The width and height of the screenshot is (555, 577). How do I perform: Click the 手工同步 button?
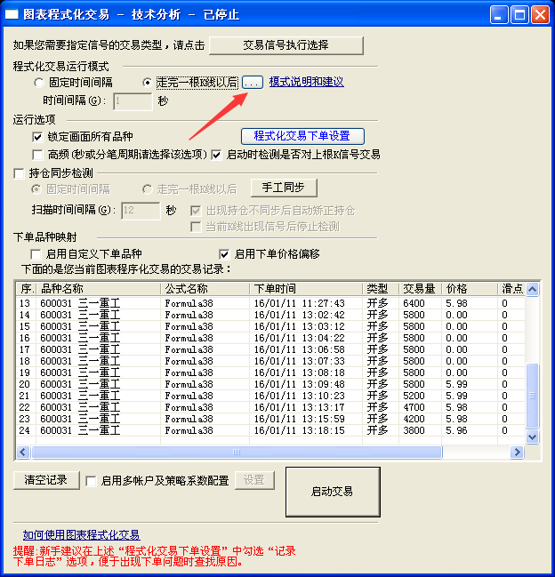284,188
